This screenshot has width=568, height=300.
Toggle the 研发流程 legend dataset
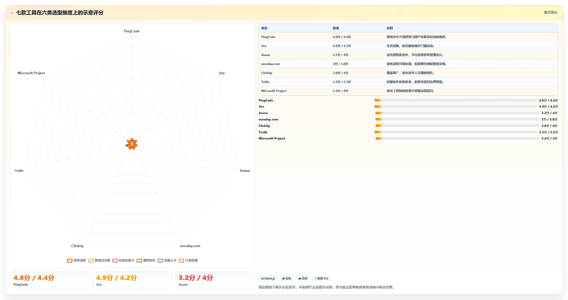[76, 260]
